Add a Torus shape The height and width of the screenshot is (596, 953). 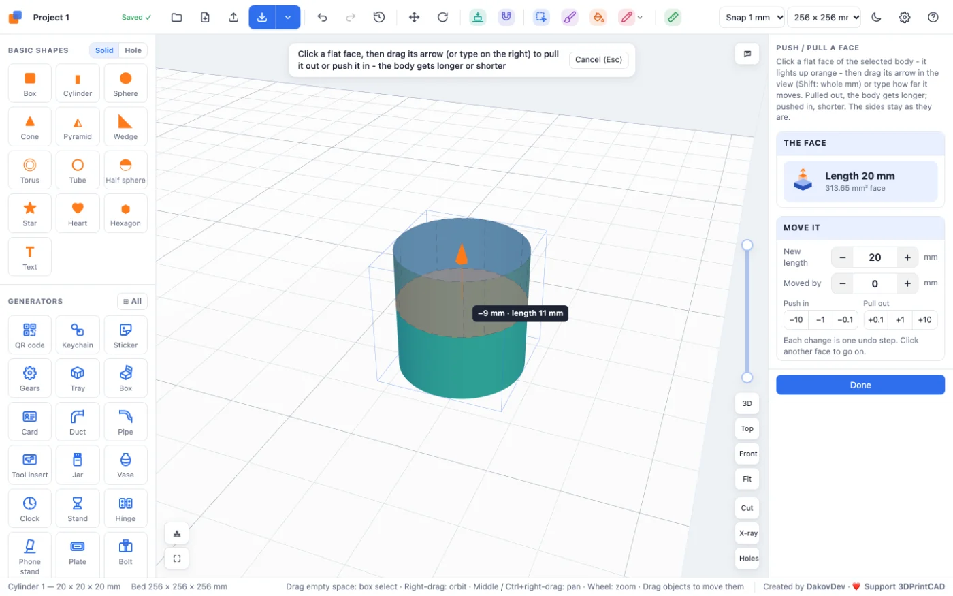(x=30, y=170)
